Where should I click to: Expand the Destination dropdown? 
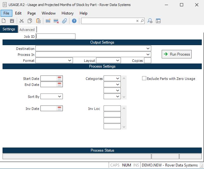tap(148, 49)
